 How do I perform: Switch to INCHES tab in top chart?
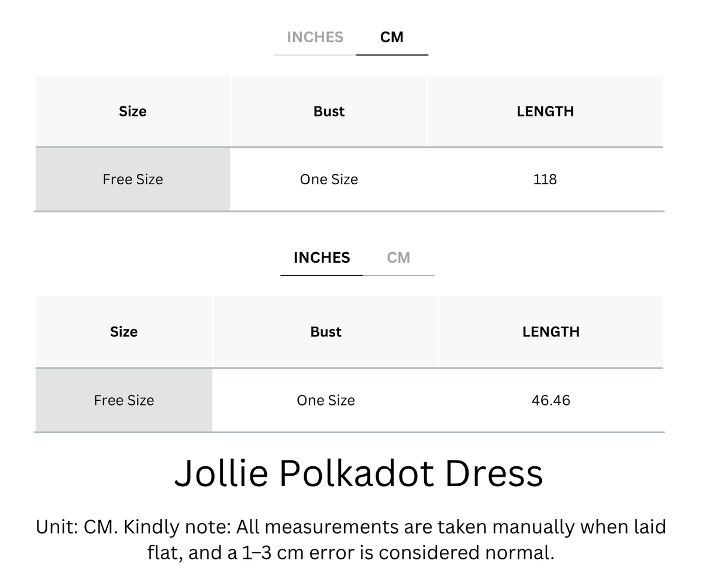click(x=315, y=37)
